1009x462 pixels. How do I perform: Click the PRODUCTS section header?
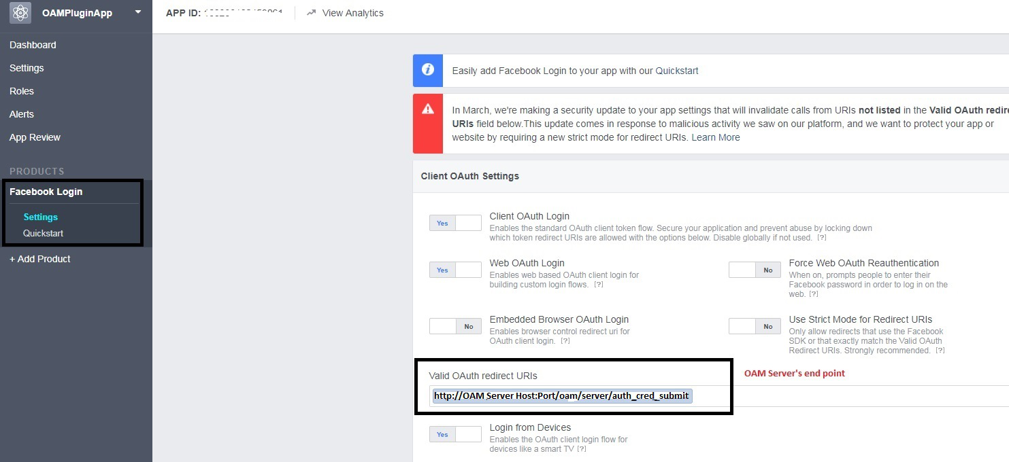point(37,171)
